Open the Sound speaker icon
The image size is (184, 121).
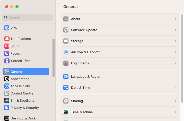[x=7, y=46]
